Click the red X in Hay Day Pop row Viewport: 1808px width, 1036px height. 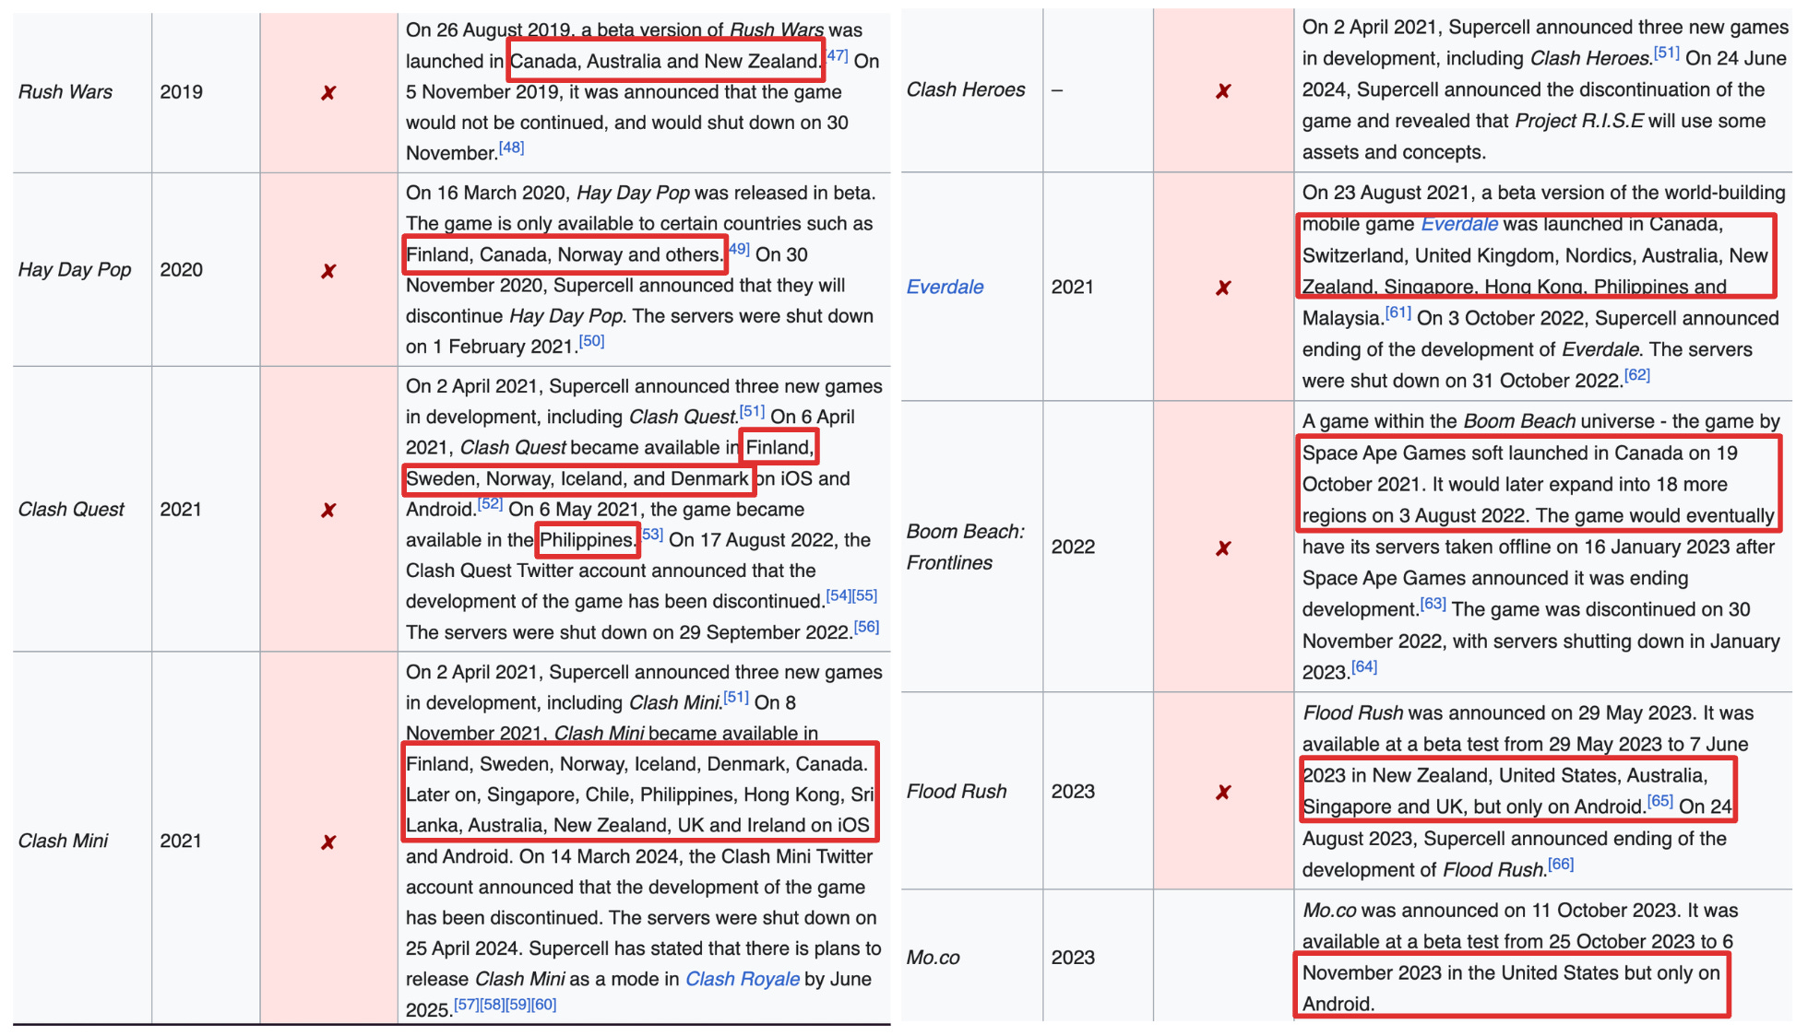coord(328,271)
